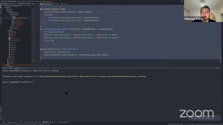Switch to the Local terminal tab
223x125 pixels.
tap(10, 68)
